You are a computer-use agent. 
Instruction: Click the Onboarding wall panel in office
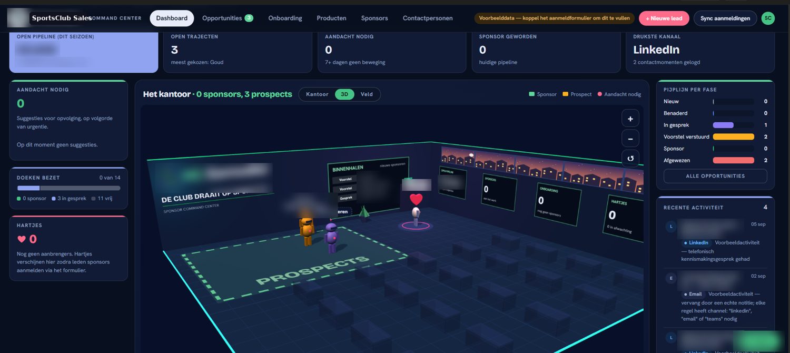coord(558,205)
